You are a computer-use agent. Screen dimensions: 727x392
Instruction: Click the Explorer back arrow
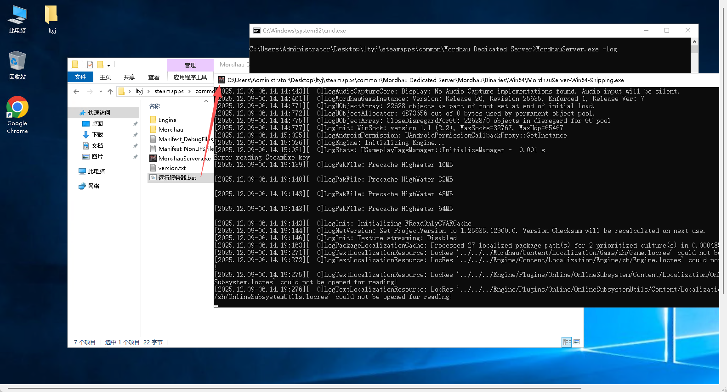76,92
